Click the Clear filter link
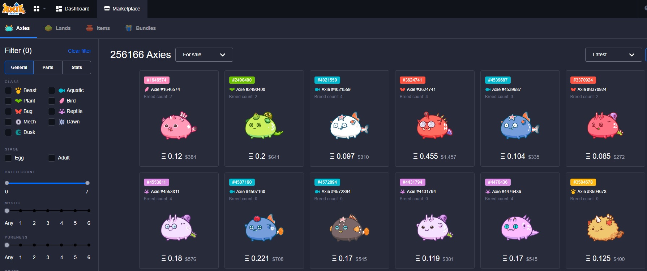The width and height of the screenshot is (647, 271). click(x=80, y=51)
